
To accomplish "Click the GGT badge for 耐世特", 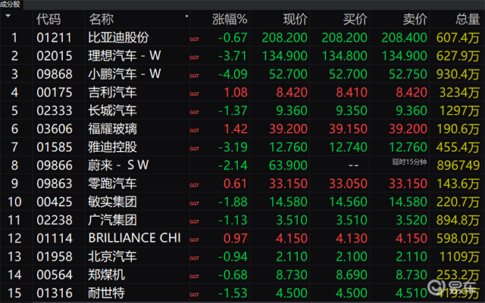I will click(194, 295).
